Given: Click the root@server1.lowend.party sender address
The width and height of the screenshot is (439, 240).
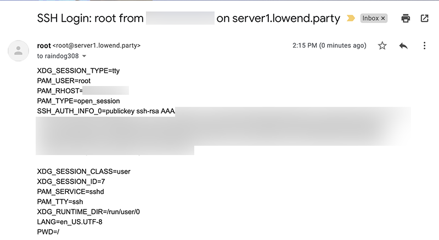Looking at the screenshot, I should pos(97,45).
